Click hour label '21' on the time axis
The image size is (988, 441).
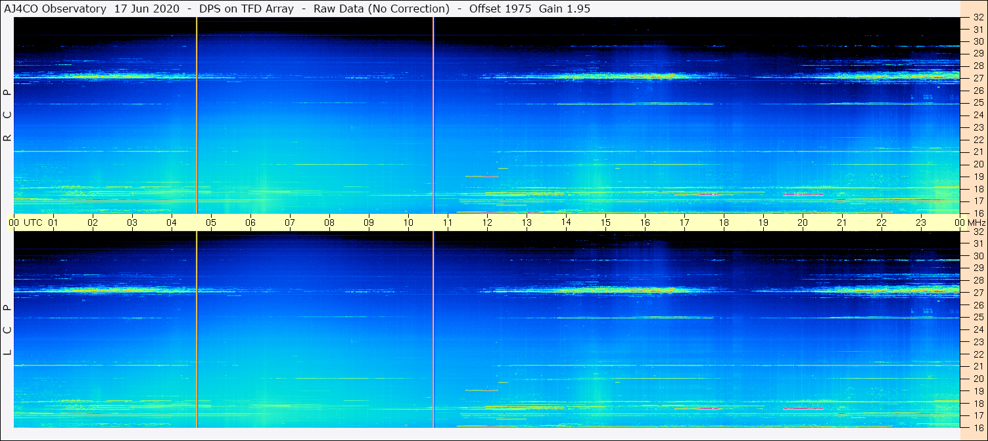tap(842, 222)
